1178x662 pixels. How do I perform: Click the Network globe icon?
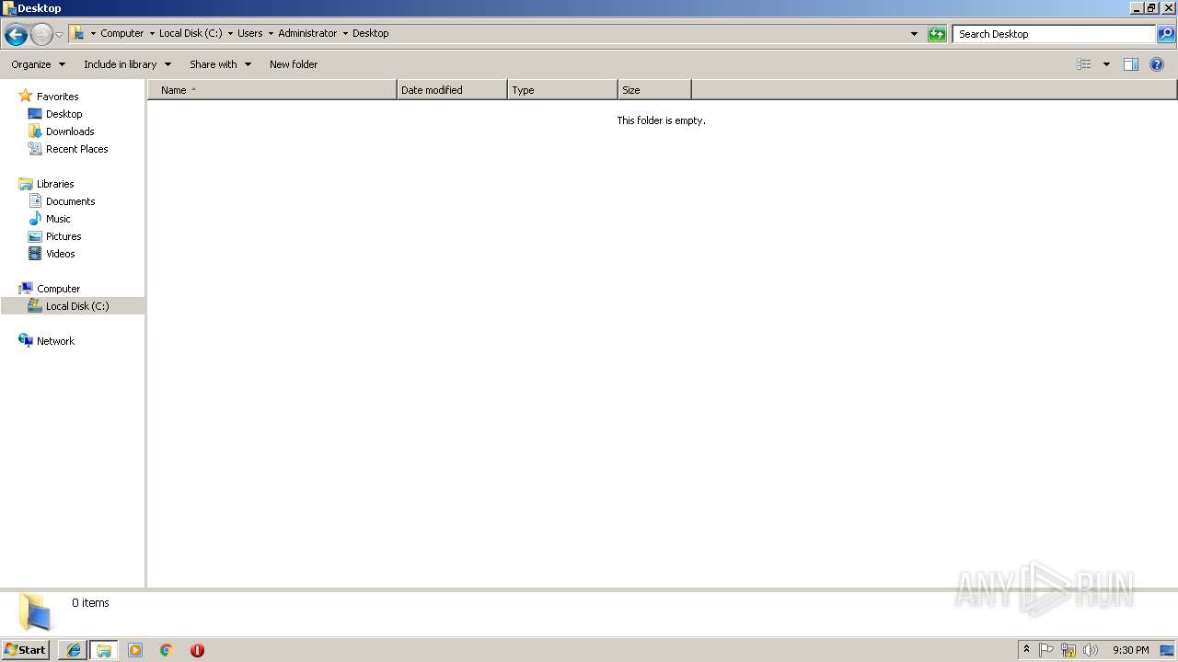26,340
